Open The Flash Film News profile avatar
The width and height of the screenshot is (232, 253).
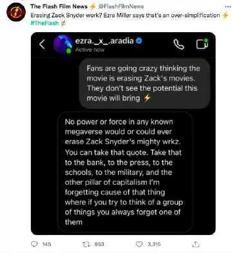pos(16,12)
